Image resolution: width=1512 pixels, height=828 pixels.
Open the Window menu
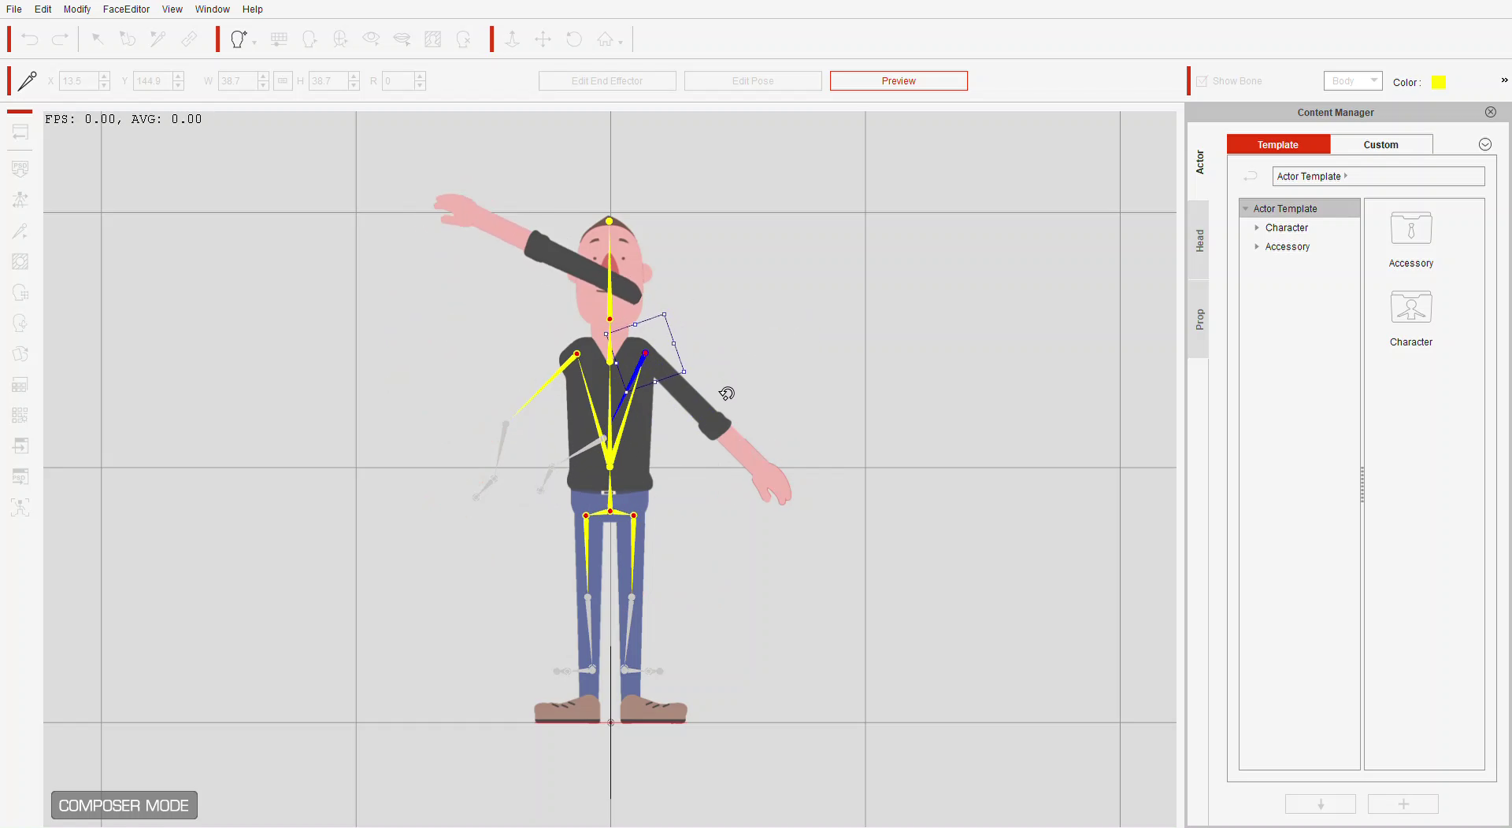pyautogui.click(x=213, y=9)
